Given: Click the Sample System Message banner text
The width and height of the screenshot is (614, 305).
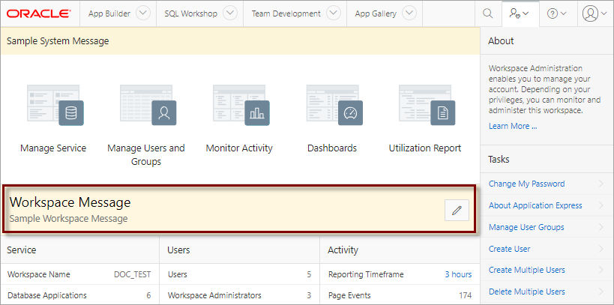Looking at the screenshot, I should (x=58, y=41).
